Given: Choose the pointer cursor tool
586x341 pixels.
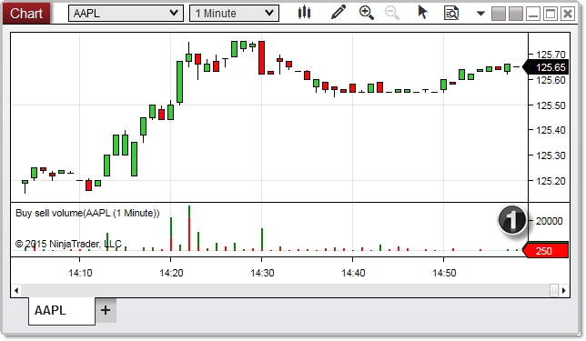Looking at the screenshot, I should (x=423, y=13).
